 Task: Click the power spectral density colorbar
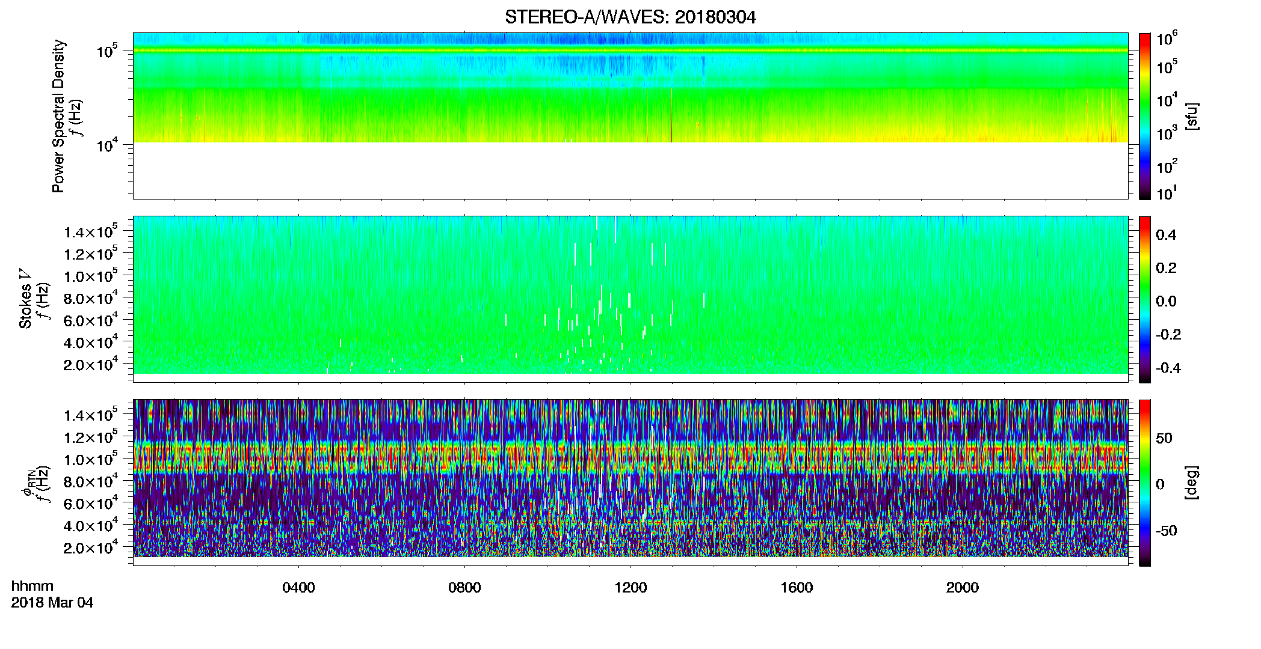click(1145, 116)
